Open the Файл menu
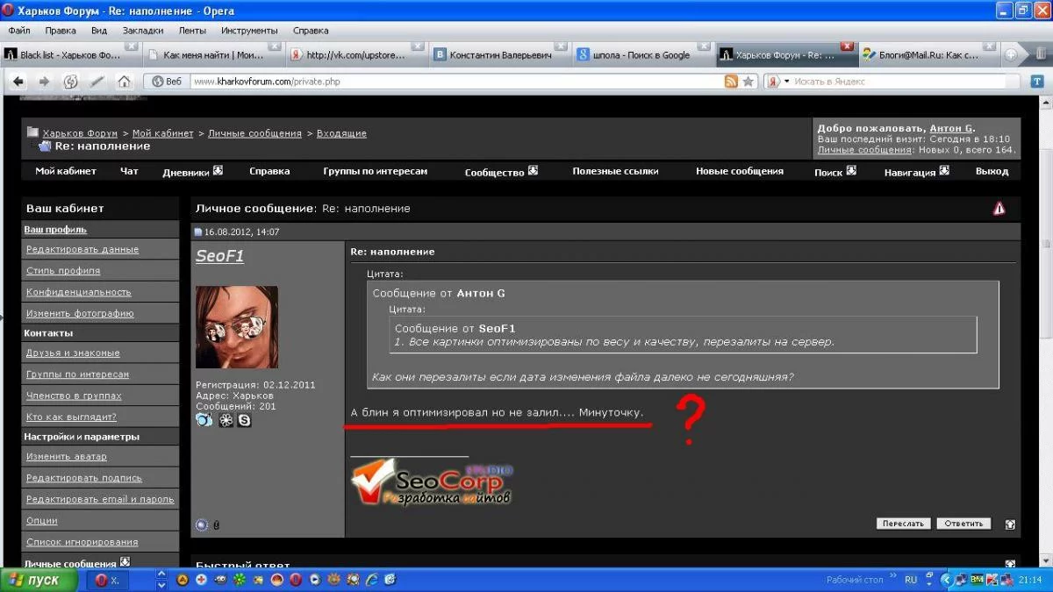The width and height of the screenshot is (1053, 592). tap(18, 30)
